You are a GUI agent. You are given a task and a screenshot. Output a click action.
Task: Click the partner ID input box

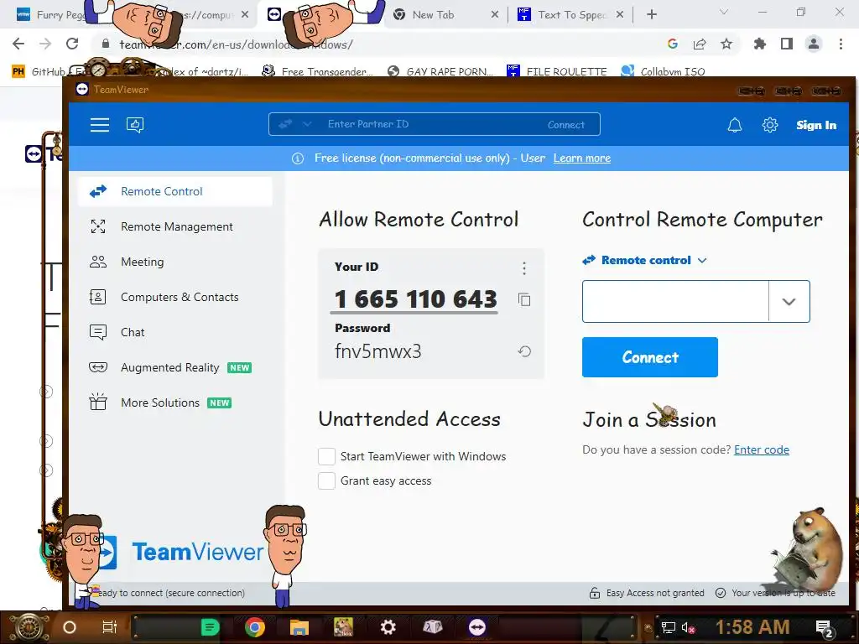tap(675, 302)
